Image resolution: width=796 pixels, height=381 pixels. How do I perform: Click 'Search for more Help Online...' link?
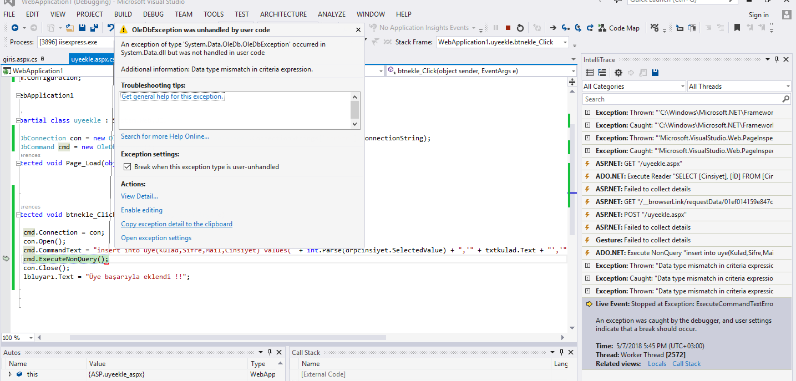pyautogui.click(x=165, y=136)
